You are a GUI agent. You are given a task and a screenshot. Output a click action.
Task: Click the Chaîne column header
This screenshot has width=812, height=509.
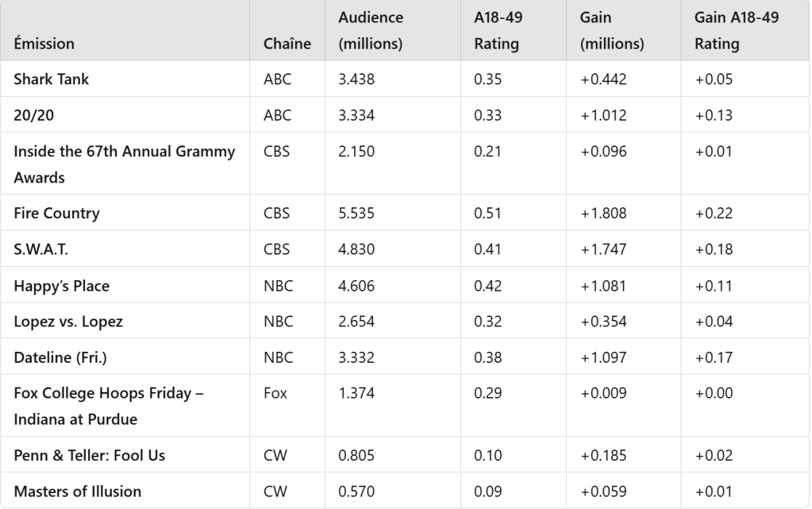[x=287, y=44]
